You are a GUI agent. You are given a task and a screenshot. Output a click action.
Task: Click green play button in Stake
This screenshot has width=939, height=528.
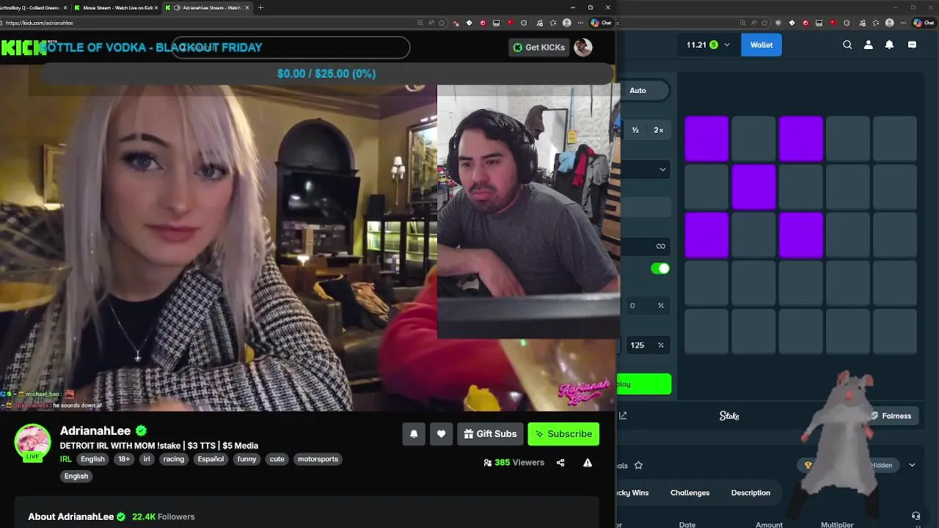click(x=643, y=384)
